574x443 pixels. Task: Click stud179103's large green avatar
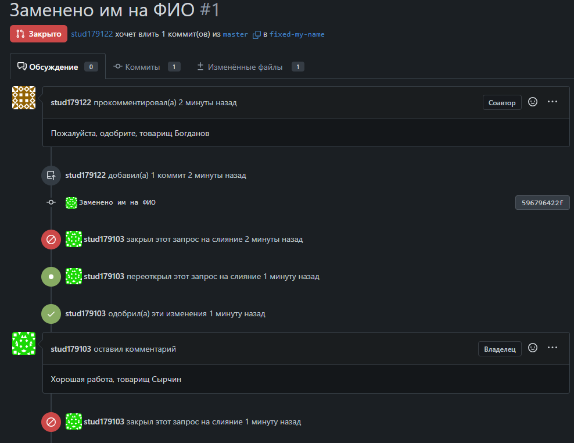(x=24, y=344)
